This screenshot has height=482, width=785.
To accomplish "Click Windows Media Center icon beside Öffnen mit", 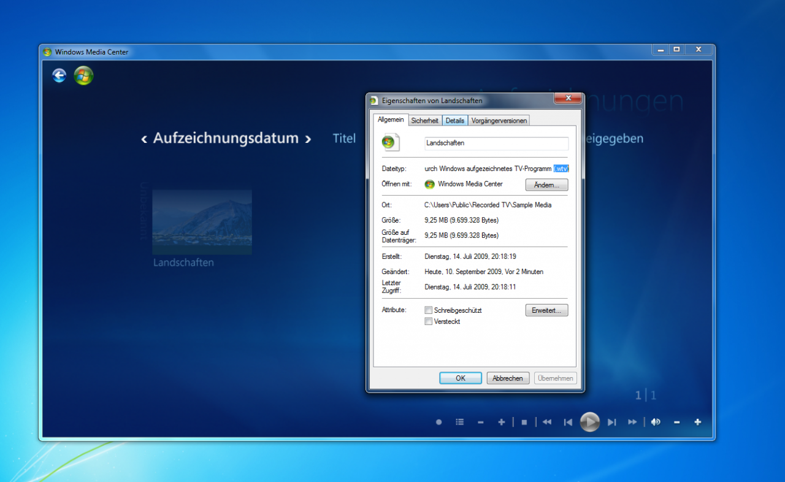I will tap(429, 184).
